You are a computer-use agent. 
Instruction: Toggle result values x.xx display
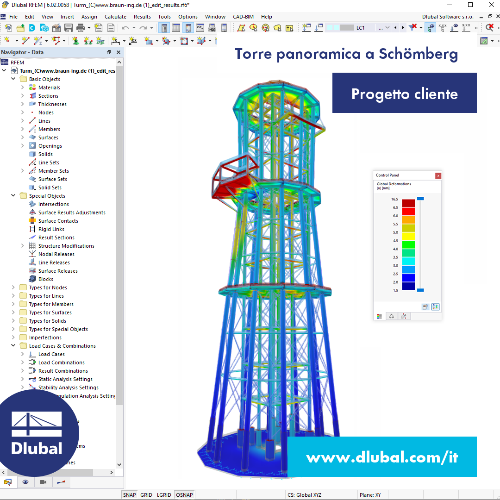pos(443,27)
